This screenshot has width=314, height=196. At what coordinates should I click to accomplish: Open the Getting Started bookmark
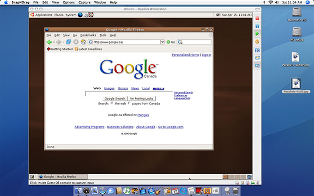pyautogui.click(x=59, y=49)
